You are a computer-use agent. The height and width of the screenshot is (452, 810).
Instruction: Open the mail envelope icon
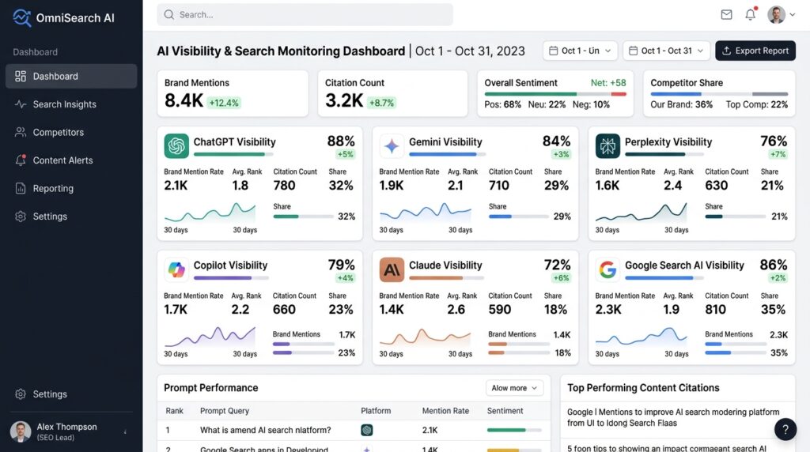point(726,14)
